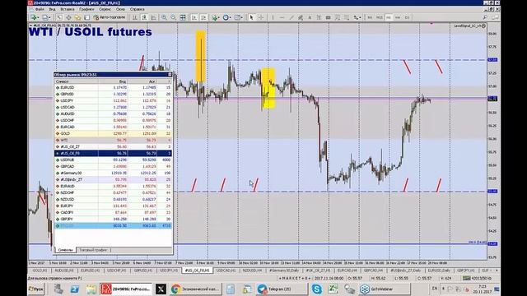Click the Бид column header
This screenshot has height=296, width=527.
pos(113,81)
